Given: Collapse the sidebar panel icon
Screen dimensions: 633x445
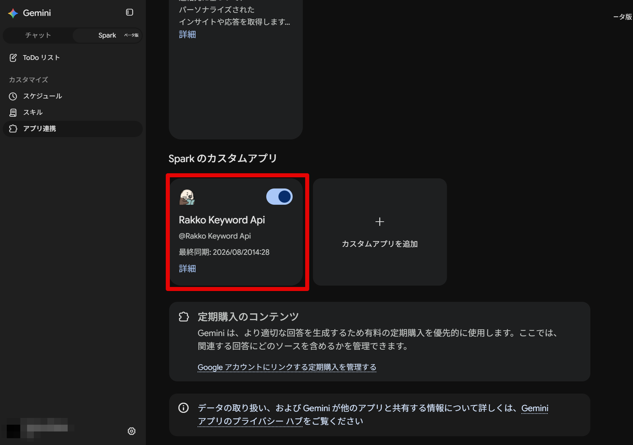Looking at the screenshot, I should coord(130,13).
